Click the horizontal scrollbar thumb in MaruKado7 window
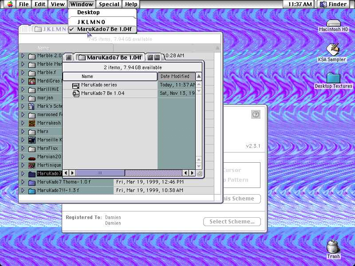Viewport: 355px width, 266px height. point(100,173)
